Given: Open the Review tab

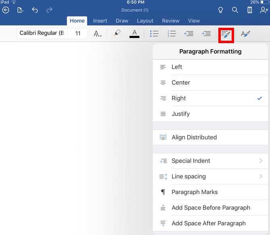Looking at the screenshot, I should click(170, 21).
